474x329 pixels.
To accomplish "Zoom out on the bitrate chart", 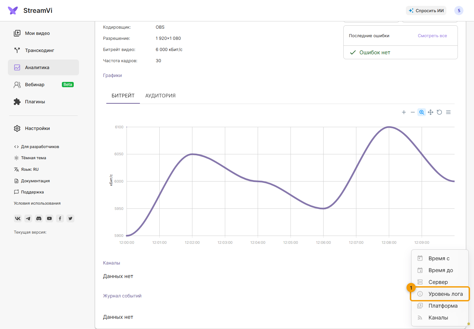I will pos(413,112).
